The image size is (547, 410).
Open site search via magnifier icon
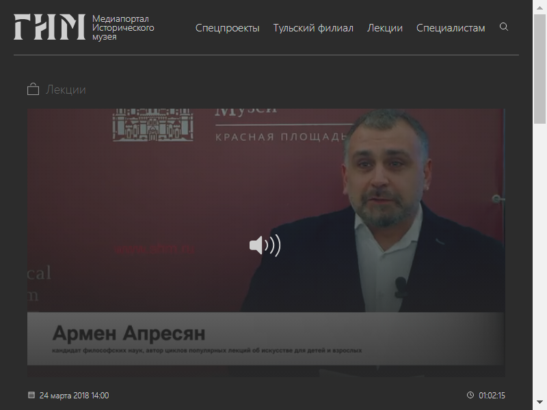click(503, 27)
